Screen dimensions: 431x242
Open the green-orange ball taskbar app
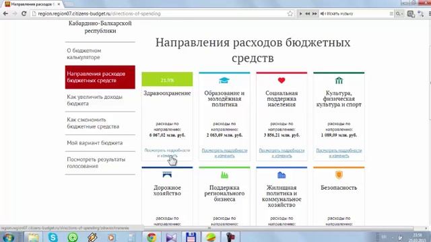(211, 237)
